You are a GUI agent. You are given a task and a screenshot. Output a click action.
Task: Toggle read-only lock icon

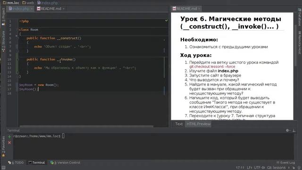tap(294, 168)
